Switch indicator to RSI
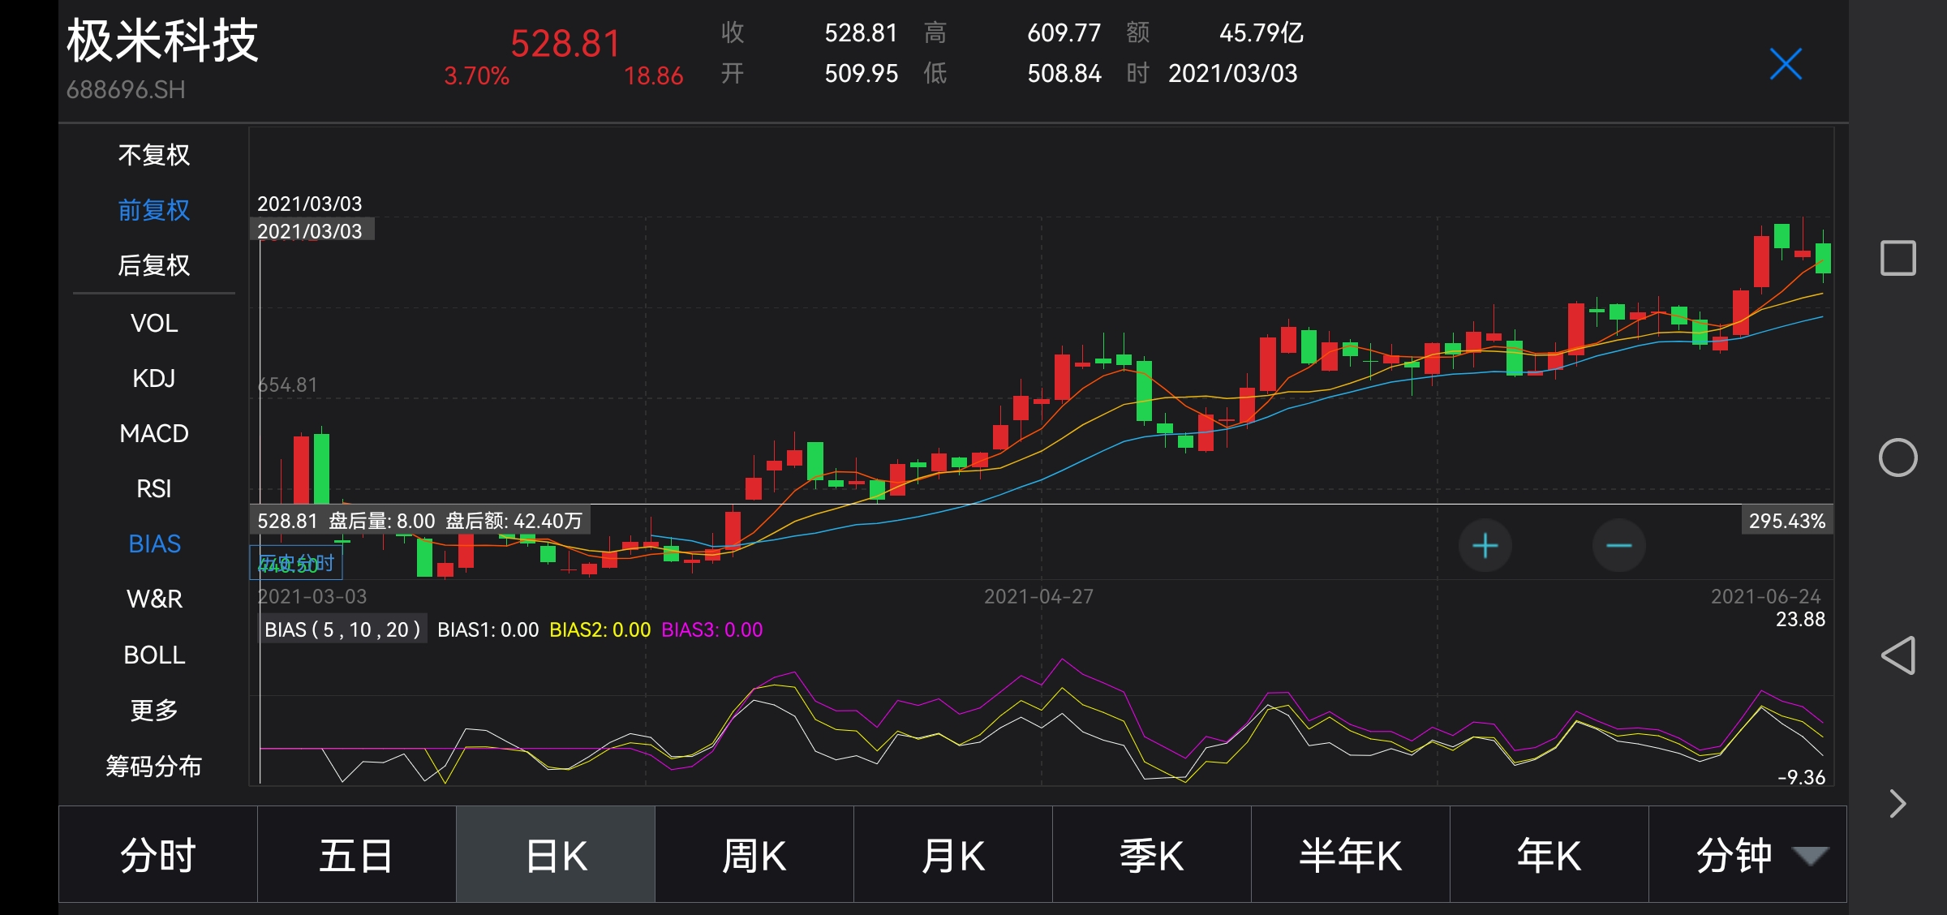Screen dimensions: 1947x915 (154, 488)
